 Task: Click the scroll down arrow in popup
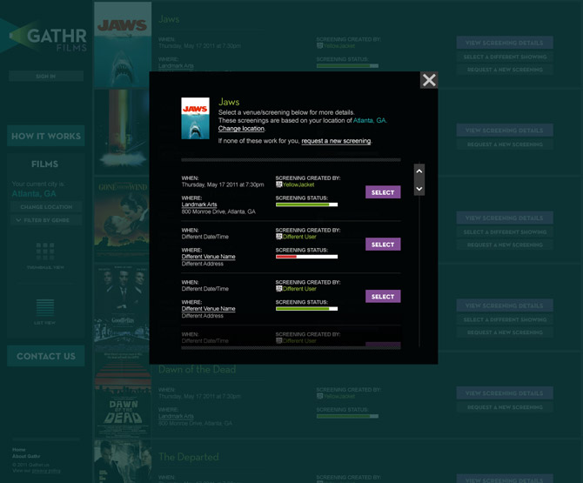click(x=419, y=189)
